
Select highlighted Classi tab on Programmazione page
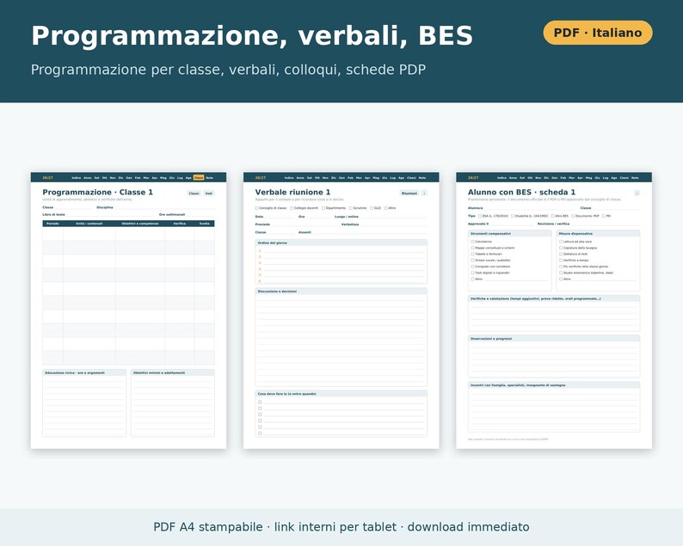pyautogui.click(x=199, y=178)
